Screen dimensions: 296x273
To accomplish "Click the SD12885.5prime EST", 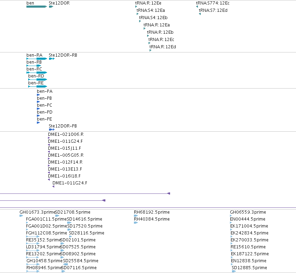I will tap(234, 271).
